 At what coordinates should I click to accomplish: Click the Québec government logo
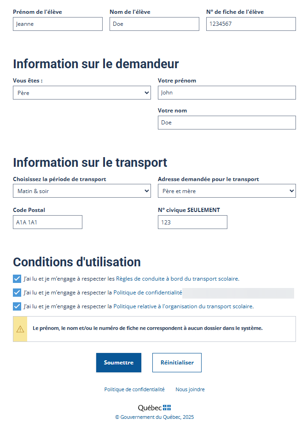(x=155, y=408)
